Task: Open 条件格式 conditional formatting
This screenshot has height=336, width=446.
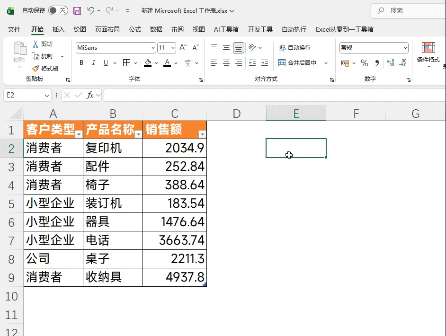Action: pyautogui.click(x=428, y=54)
